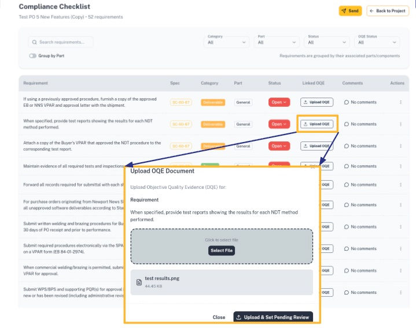Open the Category filter dropdown
Viewport: 416px width, 328px height.
pyautogui.click(x=227, y=42)
